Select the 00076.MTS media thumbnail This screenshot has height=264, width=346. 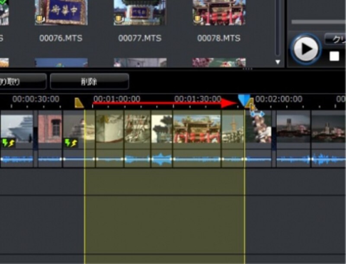pyautogui.click(x=61, y=12)
